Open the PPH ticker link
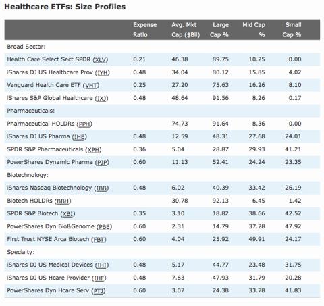The image size is (324, 306). pos(84,124)
